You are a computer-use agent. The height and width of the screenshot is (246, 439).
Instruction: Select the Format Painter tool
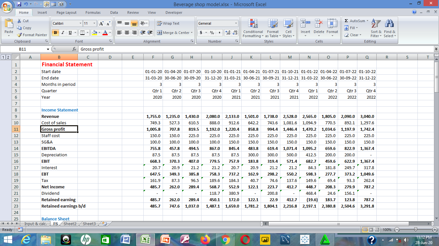[x=32, y=35]
